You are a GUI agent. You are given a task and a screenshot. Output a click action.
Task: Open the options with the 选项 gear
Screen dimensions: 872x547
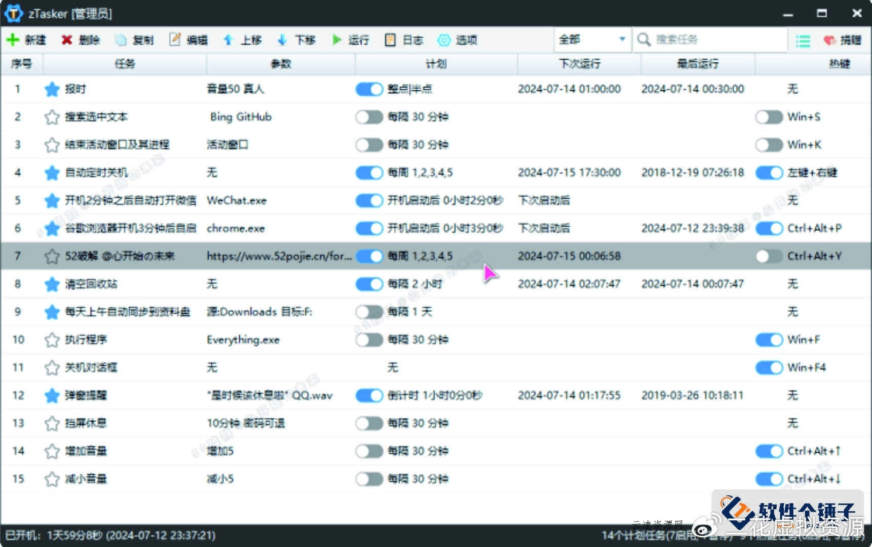[457, 40]
